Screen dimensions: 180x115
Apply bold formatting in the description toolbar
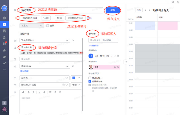[x=28, y=92]
